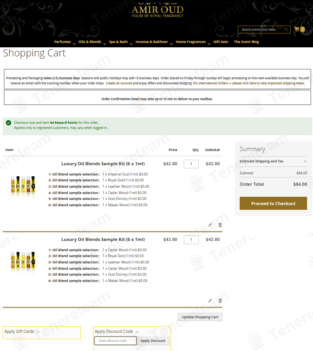The width and height of the screenshot is (313, 351).
Task: Open the Oils & Blends dropdown arrow
Action: point(104,44)
